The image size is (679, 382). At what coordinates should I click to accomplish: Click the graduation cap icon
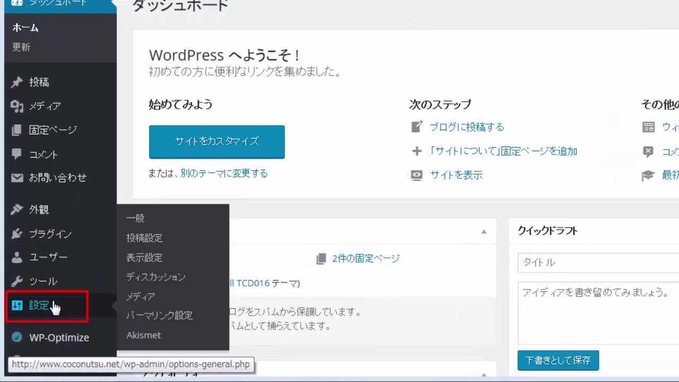(648, 175)
